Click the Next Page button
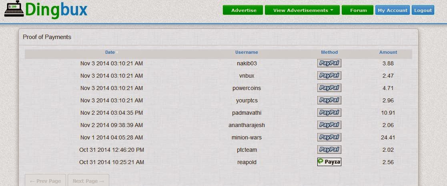Image resolution: width=447 pixels, height=186 pixels. coord(88,180)
